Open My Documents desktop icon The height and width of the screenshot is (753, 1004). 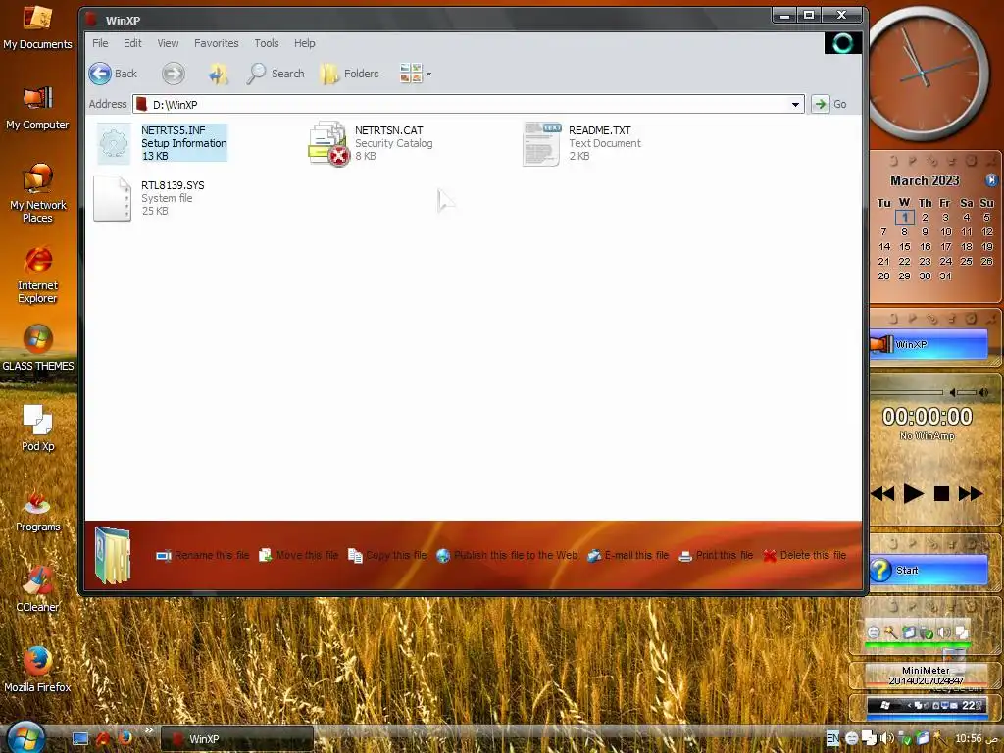(x=38, y=28)
